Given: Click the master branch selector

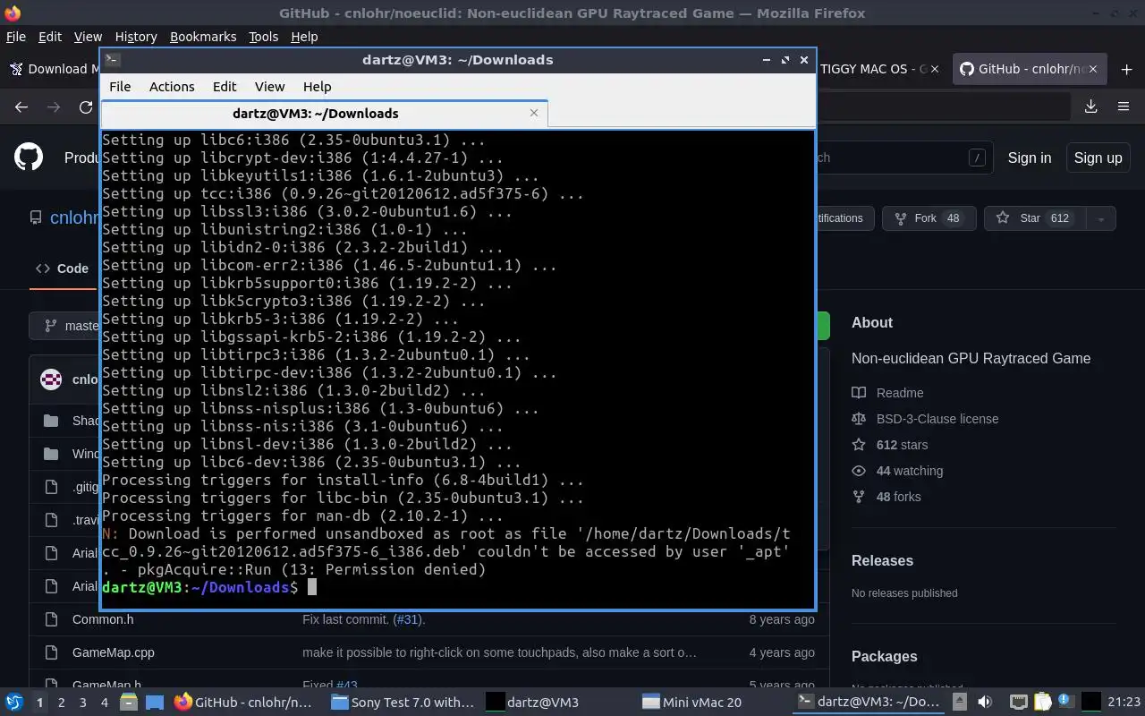Looking at the screenshot, I should tap(66, 326).
